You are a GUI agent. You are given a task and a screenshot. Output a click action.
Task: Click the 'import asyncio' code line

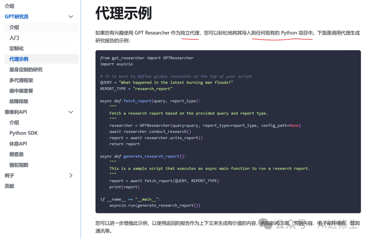[116, 64]
